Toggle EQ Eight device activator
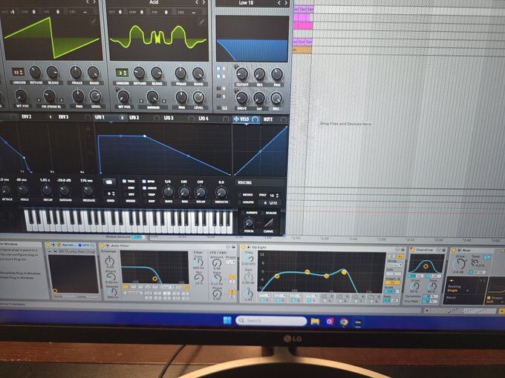Viewport: 505px width, 378px height. tap(244, 247)
